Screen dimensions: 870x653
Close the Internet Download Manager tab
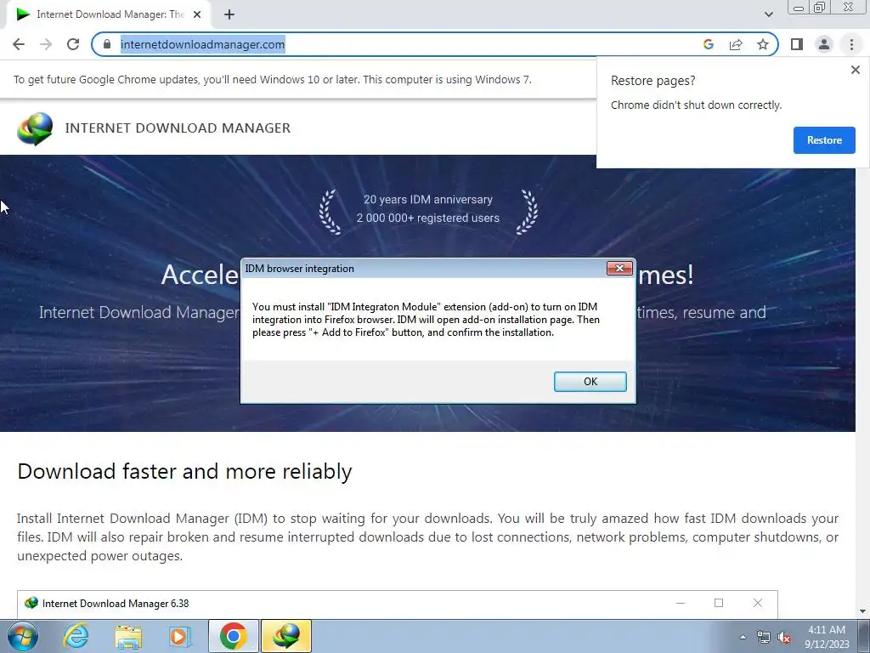pos(197,15)
